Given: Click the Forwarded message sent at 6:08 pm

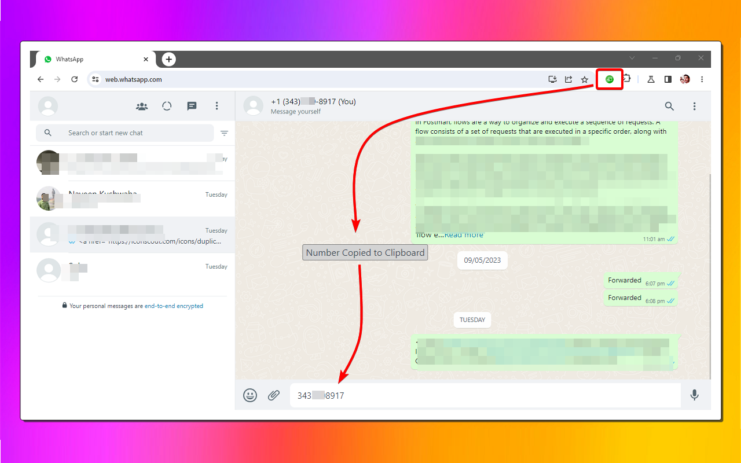Looking at the screenshot, I should coord(641,299).
